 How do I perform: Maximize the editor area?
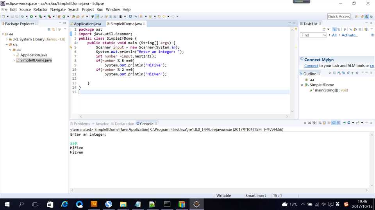[x=294, y=23]
